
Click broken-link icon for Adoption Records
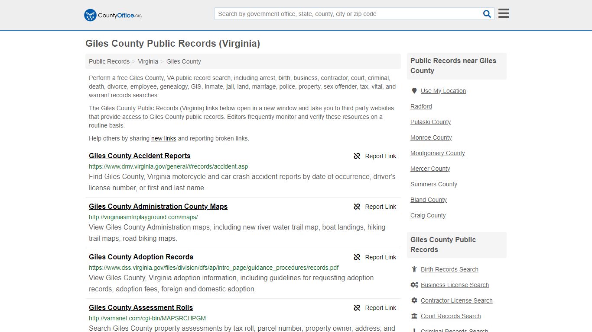[357, 257]
